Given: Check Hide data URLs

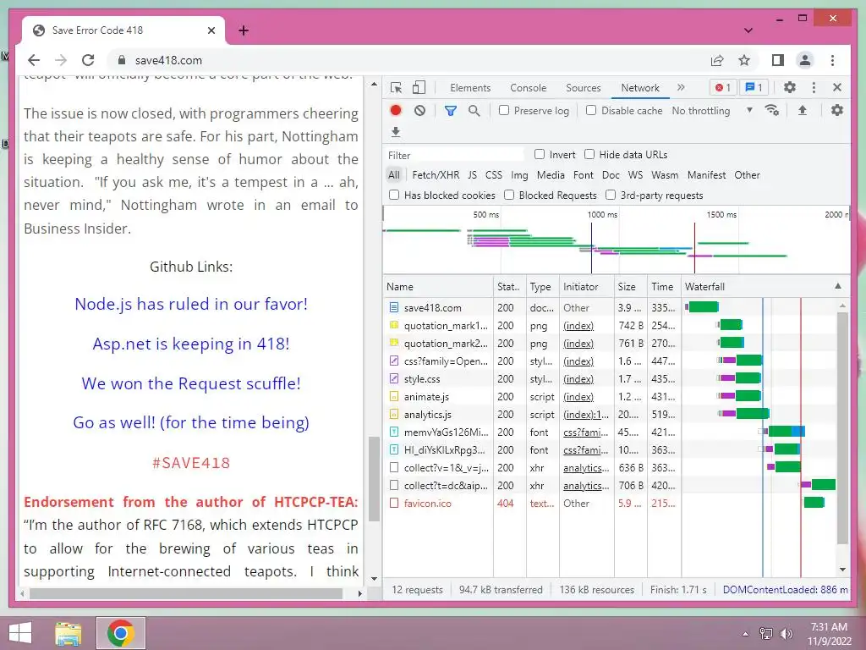Looking at the screenshot, I should tap(589, 154).
